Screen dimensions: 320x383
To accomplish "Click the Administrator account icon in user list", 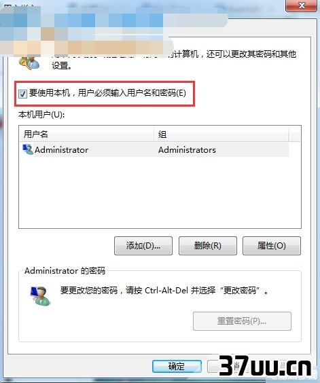I will pyautogui.click(x=28, y=149).
